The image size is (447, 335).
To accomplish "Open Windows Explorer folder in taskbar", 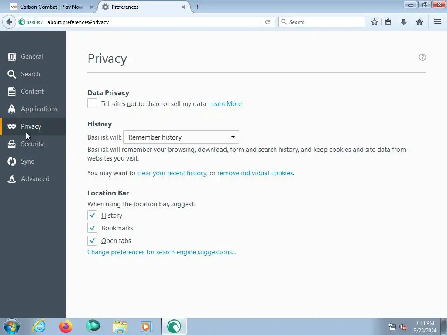I will [x=120, y=327].
